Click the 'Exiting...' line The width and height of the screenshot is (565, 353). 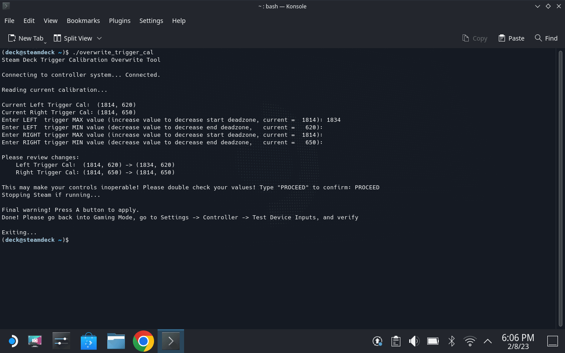coord(19,233)
